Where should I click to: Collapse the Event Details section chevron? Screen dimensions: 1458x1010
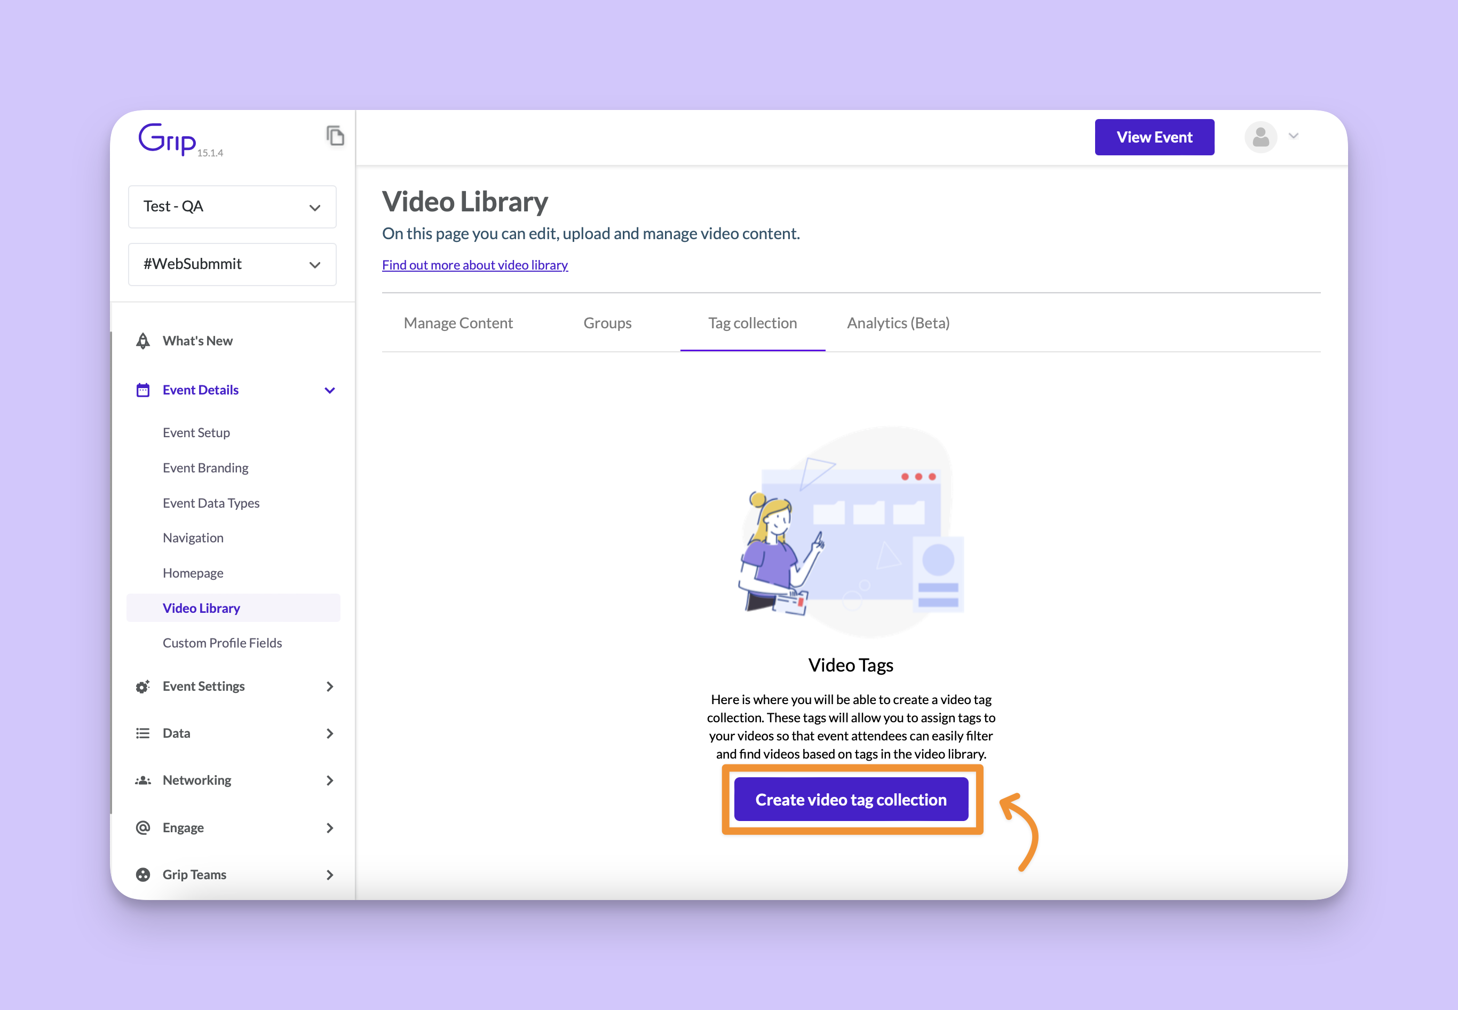click(x=330, y=390)
